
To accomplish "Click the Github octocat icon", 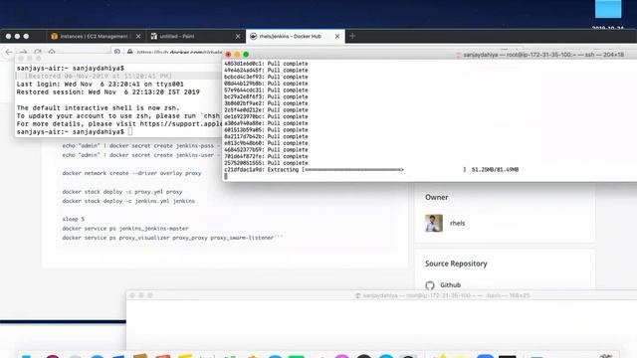I will point(430,285).
